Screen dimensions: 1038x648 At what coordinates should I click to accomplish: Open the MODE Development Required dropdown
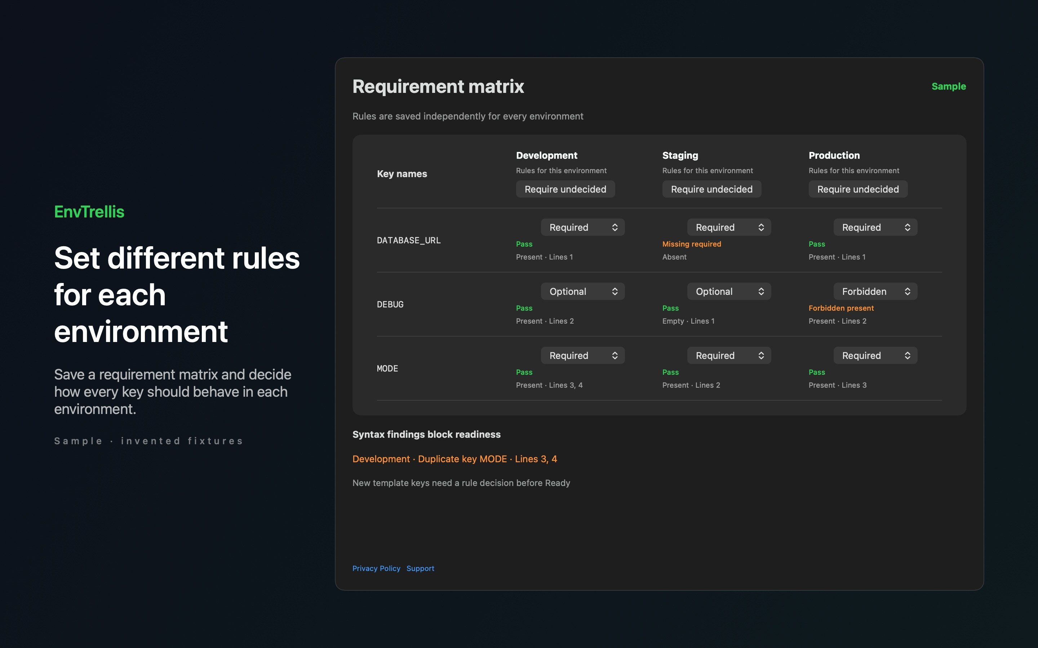point(582,355)
